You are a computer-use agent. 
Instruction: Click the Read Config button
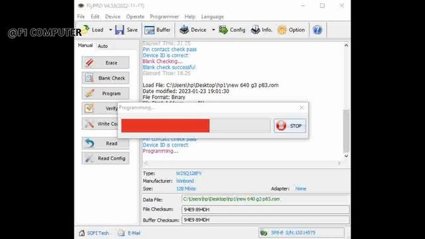tap(106, 158)
